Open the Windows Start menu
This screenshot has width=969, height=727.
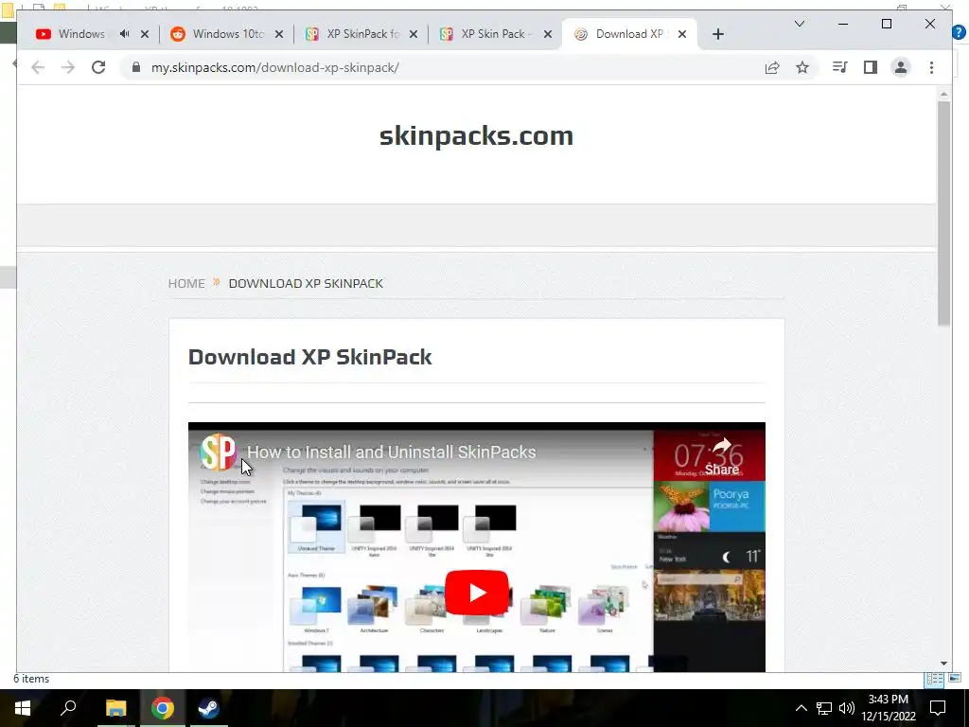[23, 708]
